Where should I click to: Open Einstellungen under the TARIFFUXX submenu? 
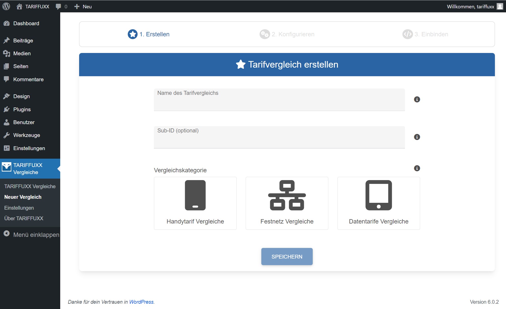click(19, 208)
